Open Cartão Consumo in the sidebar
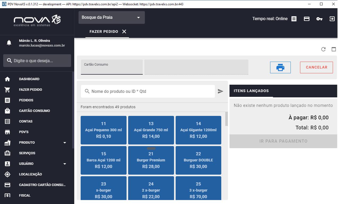The image size is (338, 204). (34, 111)
